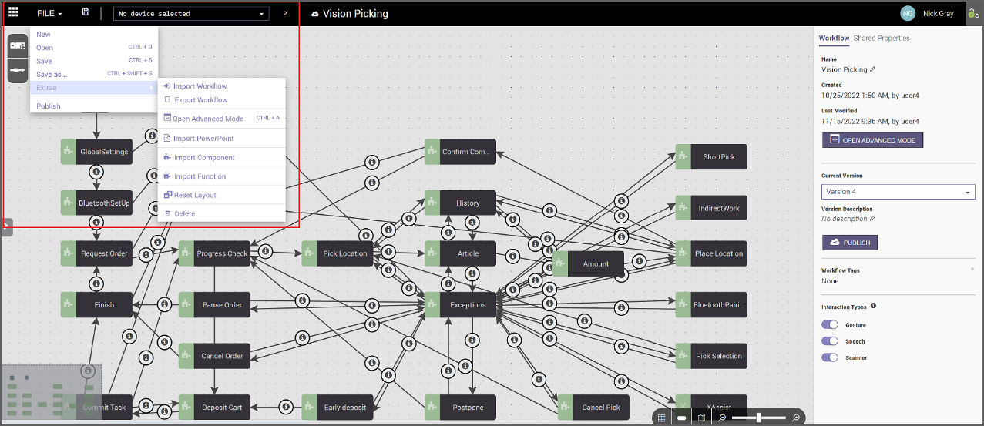Image resolution: width=984 pixels, height=426 pixels.
Task: Toggle the Scanner interaction switch
Action: point(830,357)
